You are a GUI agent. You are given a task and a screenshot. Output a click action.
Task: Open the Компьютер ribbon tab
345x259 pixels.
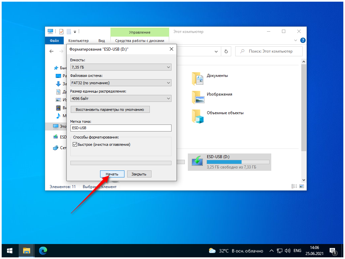click(x=78, y=41)
